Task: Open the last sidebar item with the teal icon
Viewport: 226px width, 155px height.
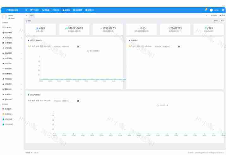Action: (x=9, y=124)
